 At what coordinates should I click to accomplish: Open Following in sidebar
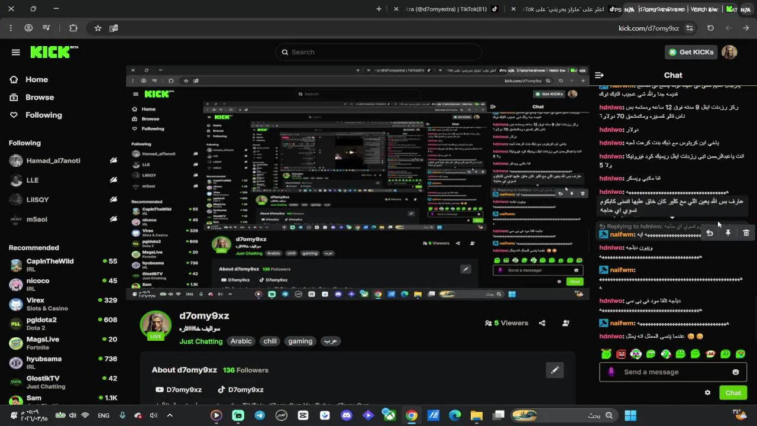(44, 115)
